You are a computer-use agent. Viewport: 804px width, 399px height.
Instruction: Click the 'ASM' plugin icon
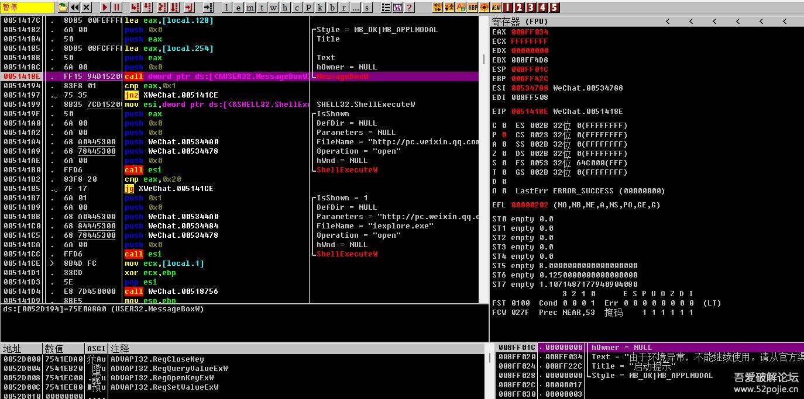click(496, 8)
